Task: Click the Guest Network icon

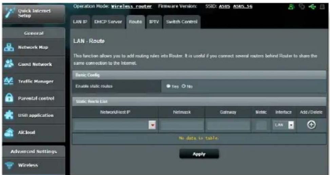Action: [8, 64]
